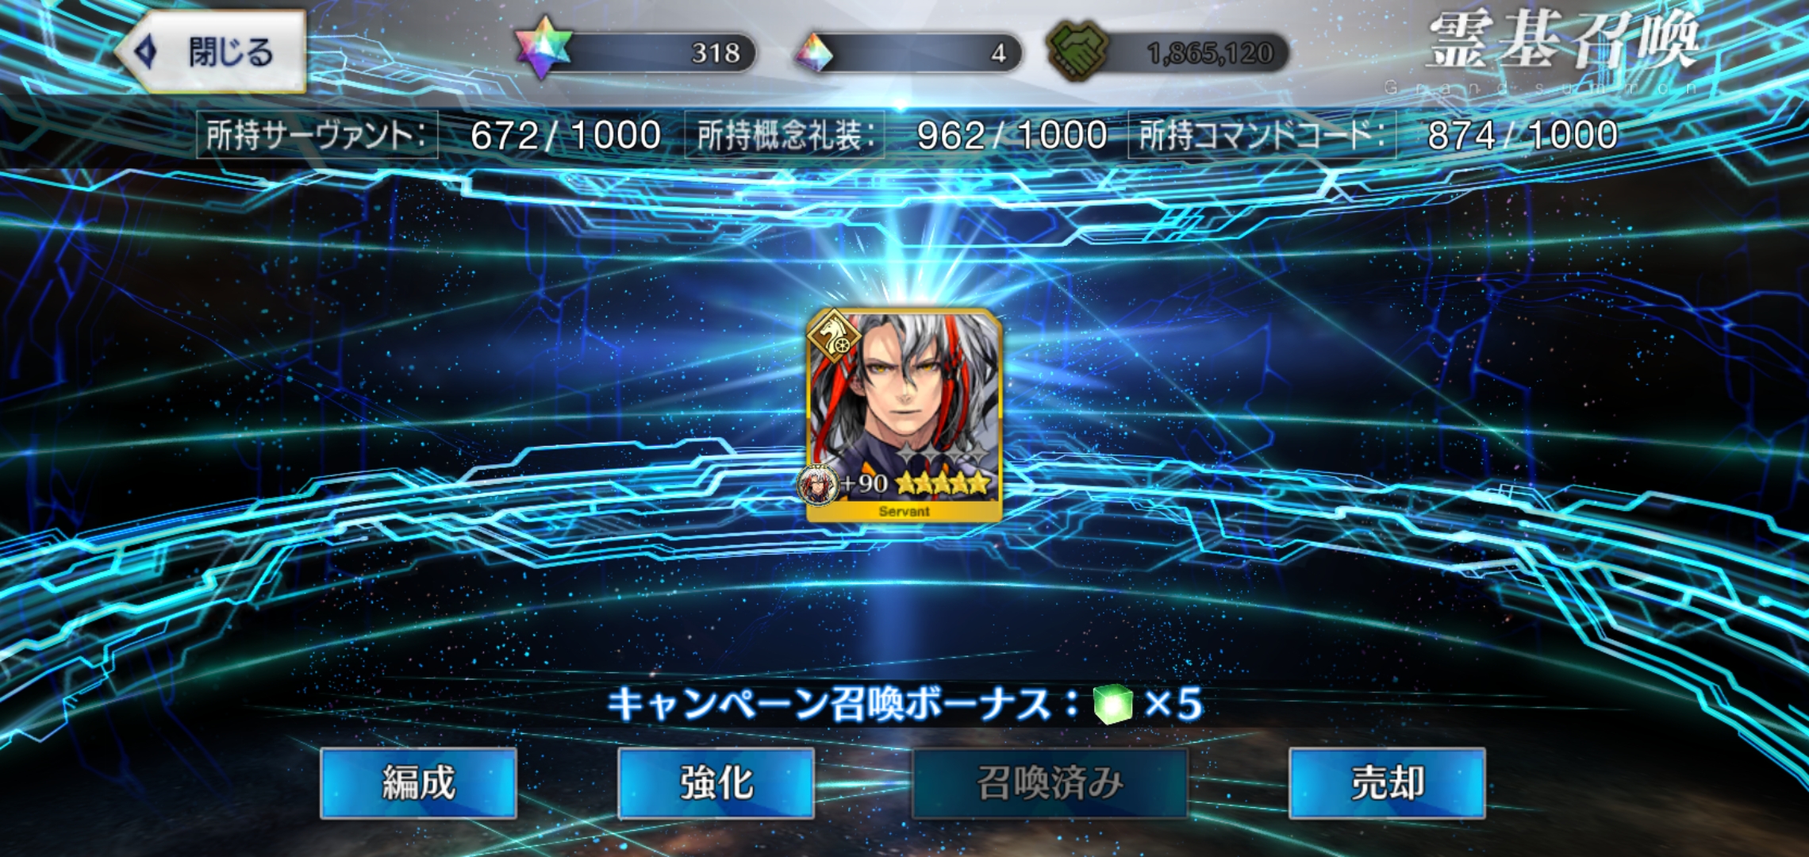Open the 編成 formation menu
This screenshot has width=1809, height=857.
tap(419, 783)
